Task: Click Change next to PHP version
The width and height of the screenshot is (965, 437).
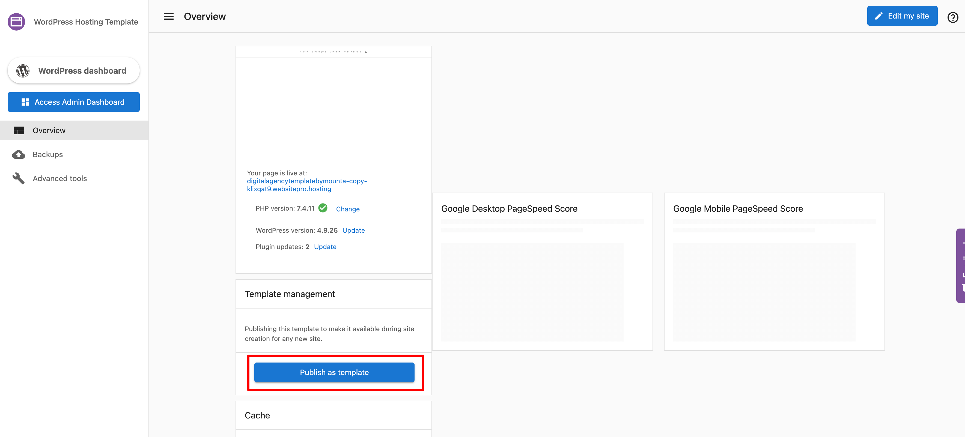Action: click(x=348, y=209)
